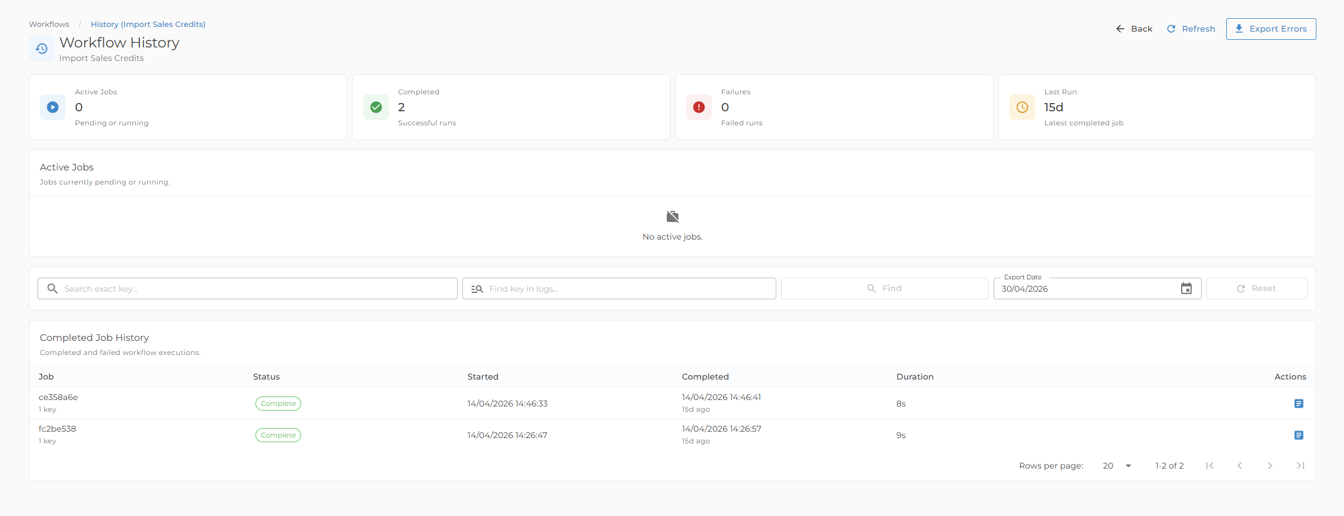Go to first page of job history
Viewport: 1344px width, 516px height.
tap(1210, 466)
